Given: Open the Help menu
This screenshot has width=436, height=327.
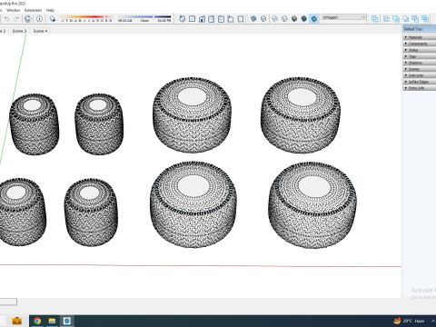Looking at the screenshot, I should 50,10.
